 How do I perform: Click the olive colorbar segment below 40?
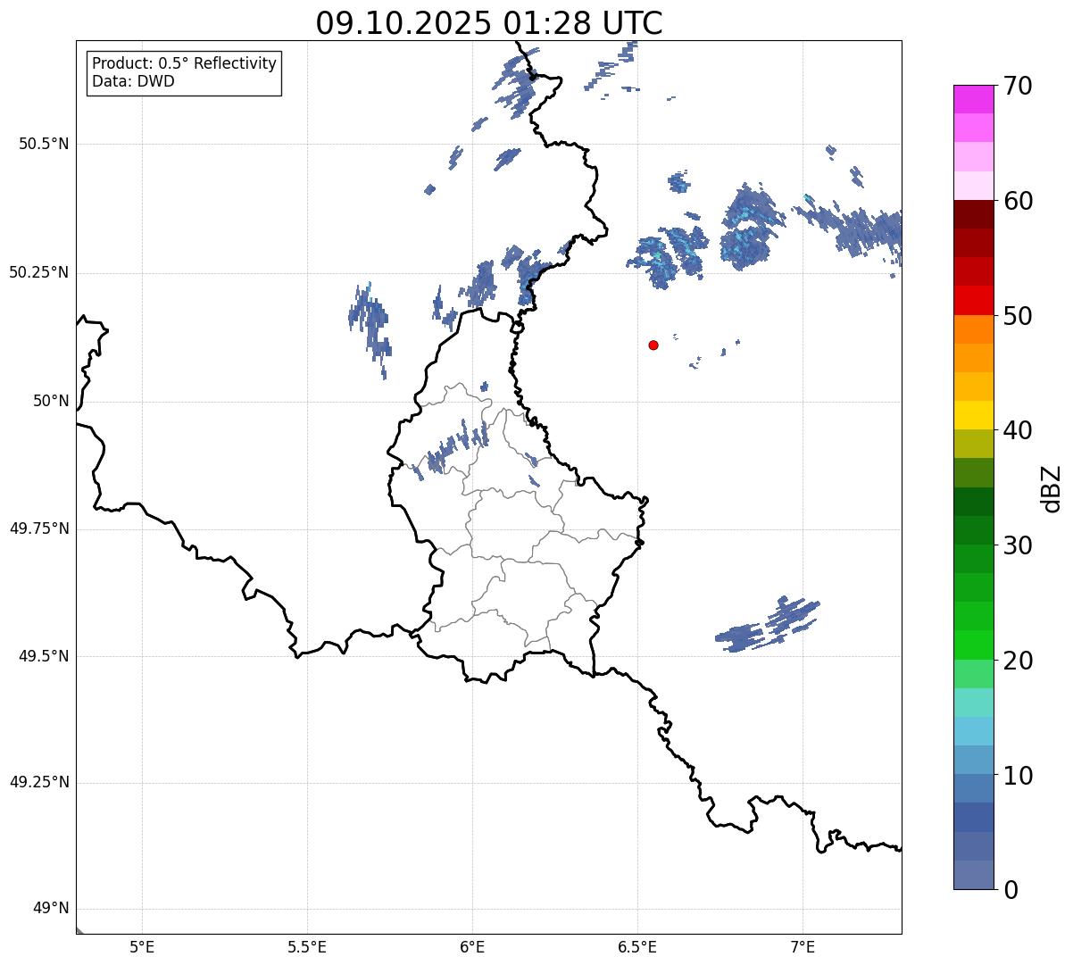pyautogui.click(x=974, y=444)
